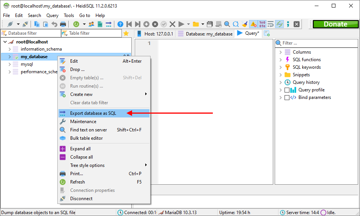Open the Create new submenu
Image resolution: width=360 pixels, height=216 pixels.
[104, 94]
